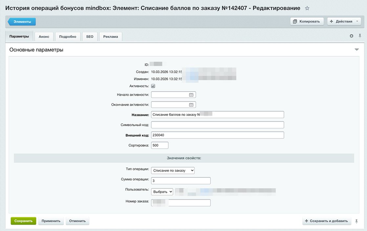Toggle the Активность checkbox

point(153,86)
